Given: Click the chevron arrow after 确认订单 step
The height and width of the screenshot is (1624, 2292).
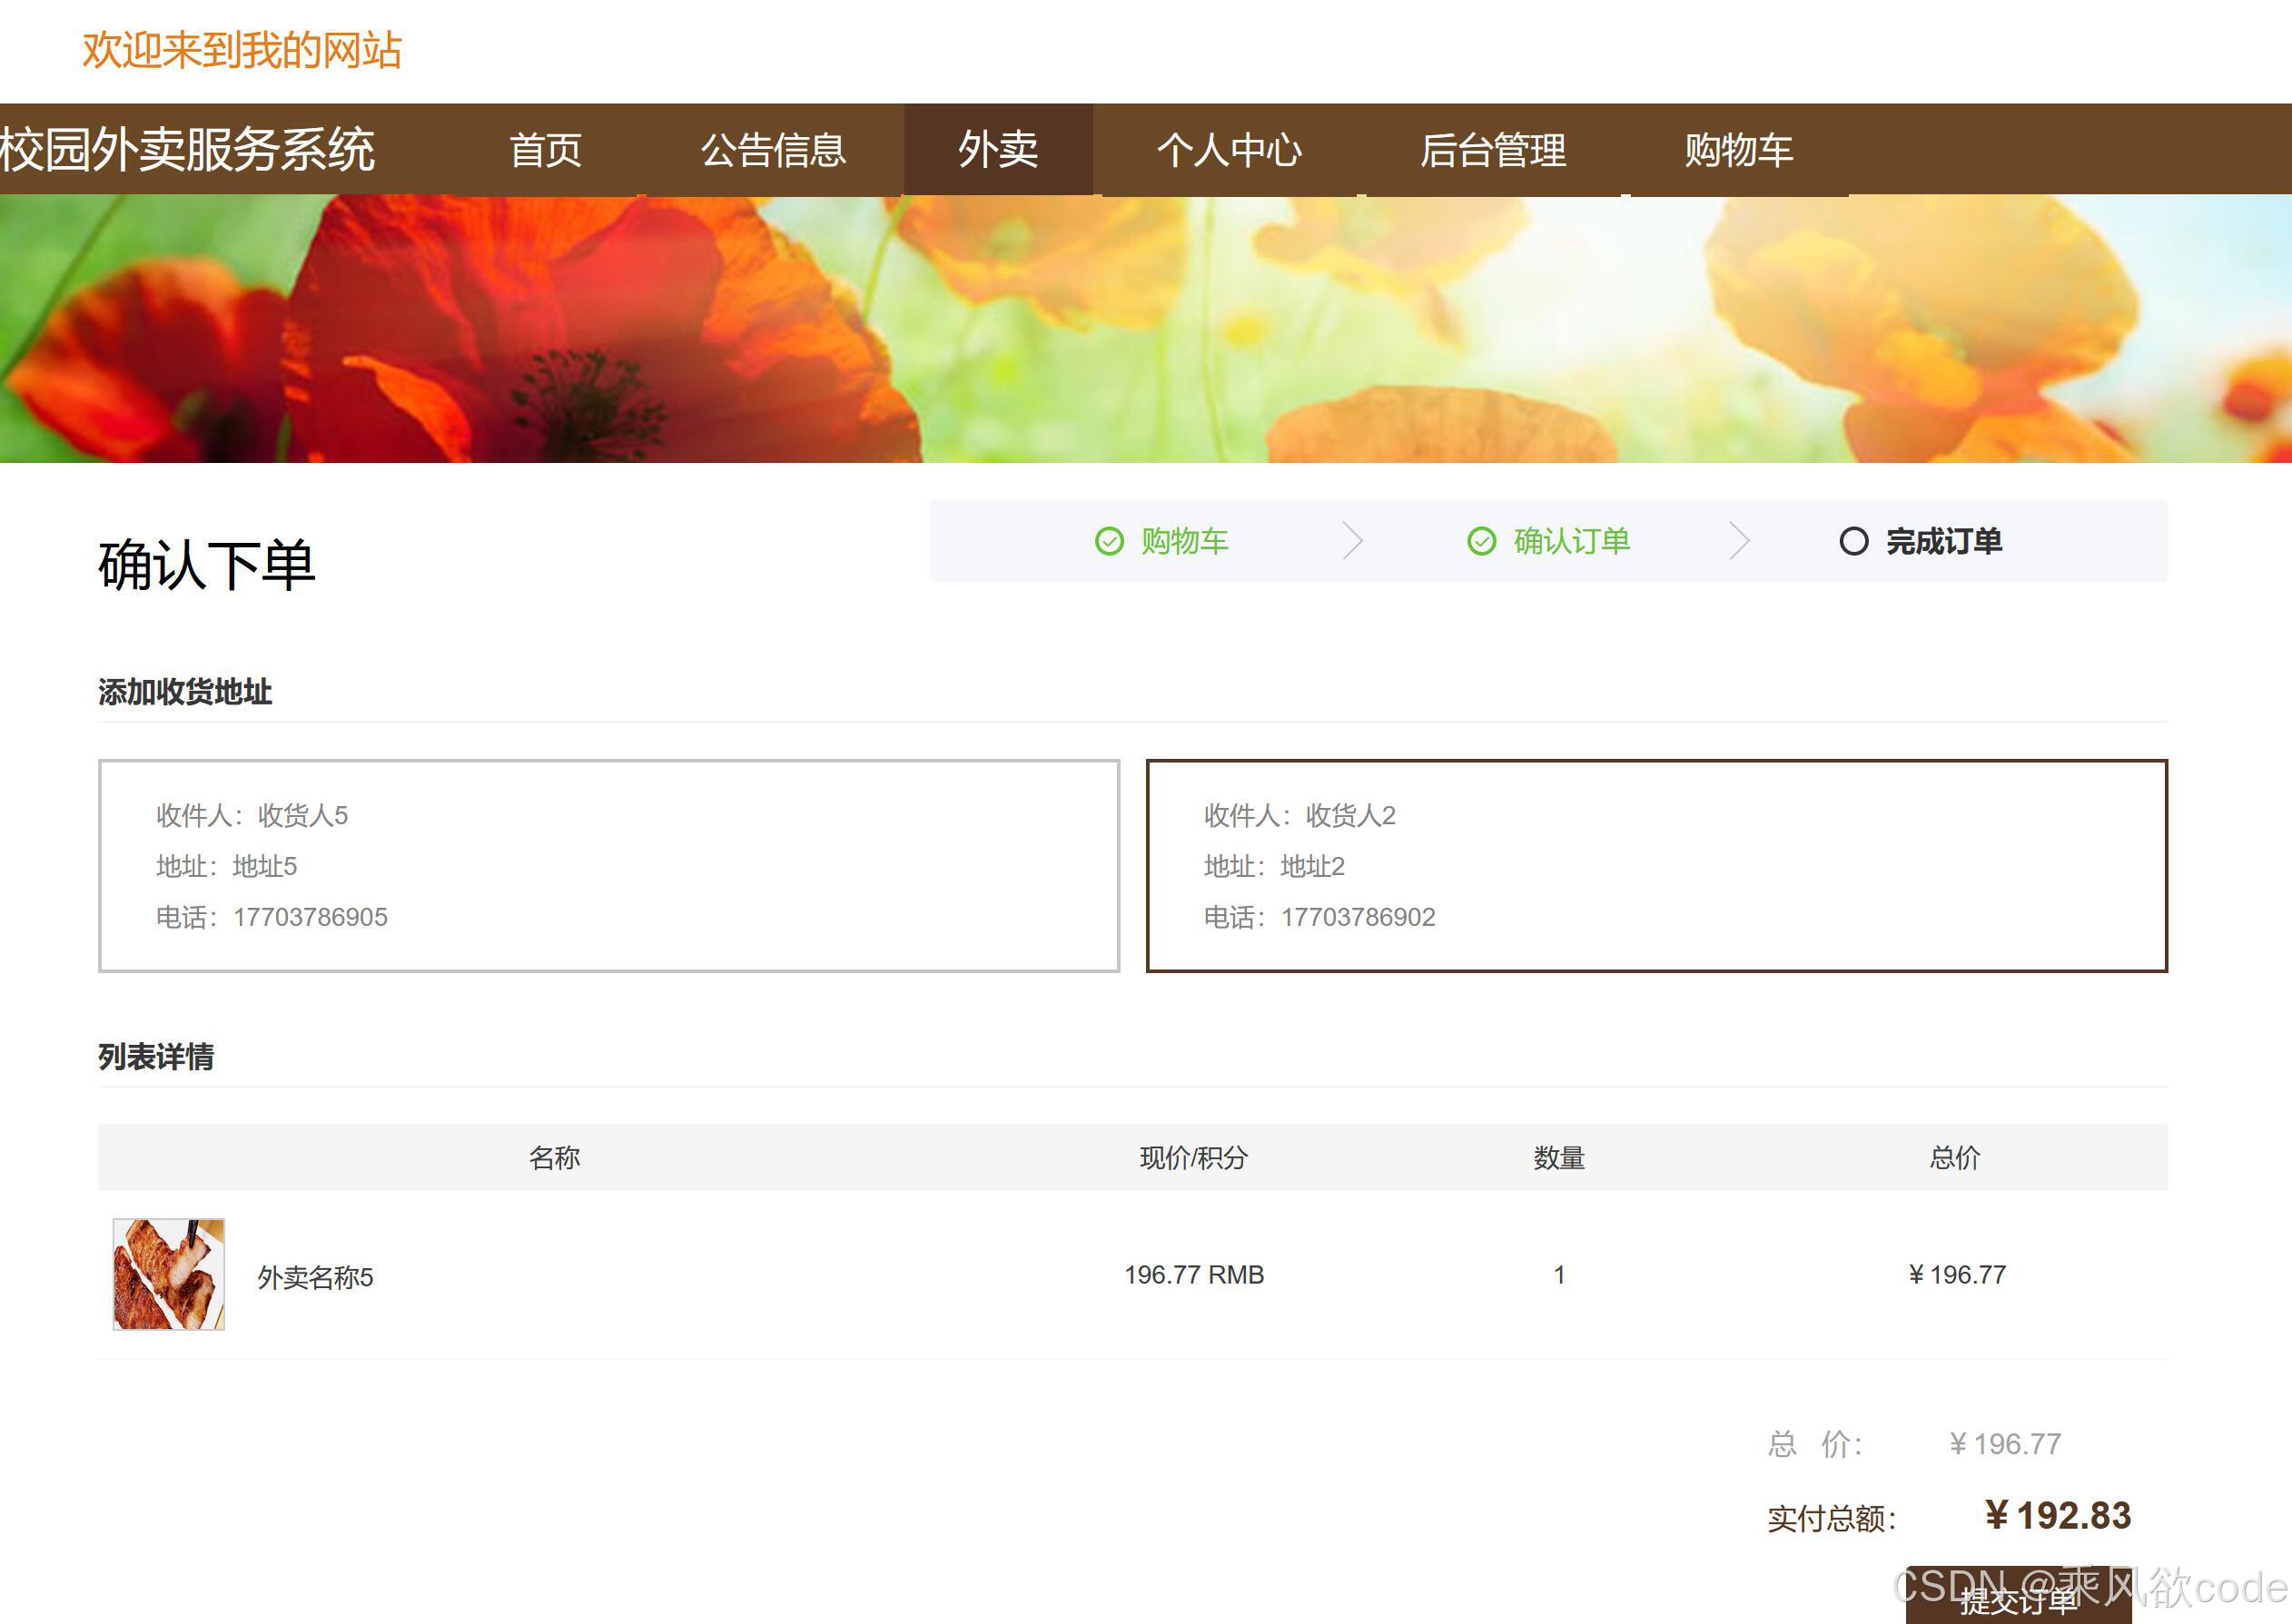Looking at the screenshot, I should coord(1740,541).
